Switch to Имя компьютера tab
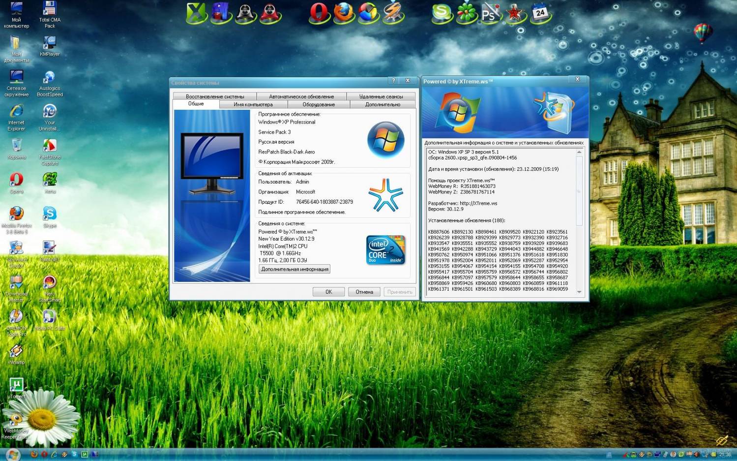Viewport: 737px width, 461px height. tap(253, 104)
